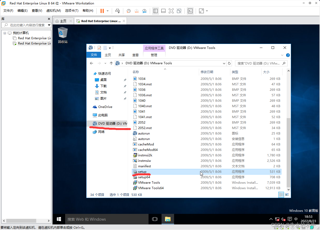320x230 pixels.
Task: Click the Explorer file list vertical scrollbar
Action: click(288, 152)
